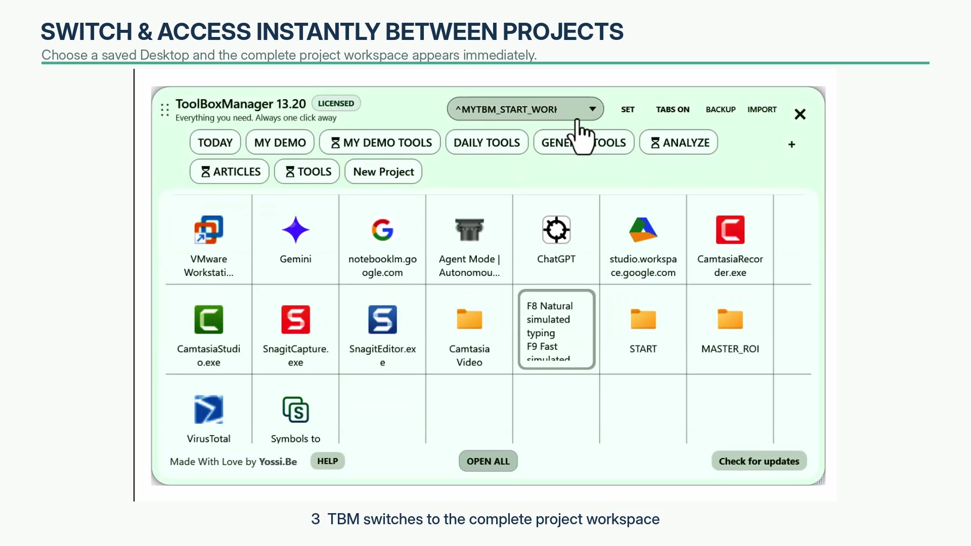Click Check for updates

(x=759, y=461)
